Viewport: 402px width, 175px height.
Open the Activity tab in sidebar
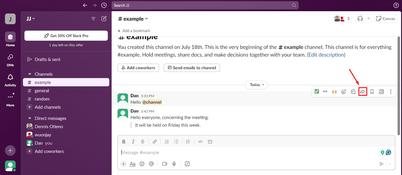[x=10, y=80]
